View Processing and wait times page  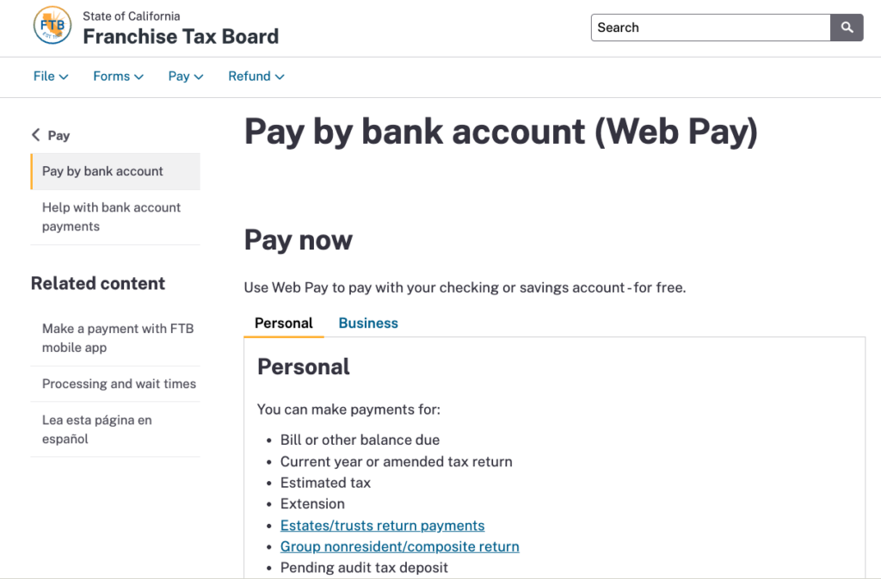(119, 384)
